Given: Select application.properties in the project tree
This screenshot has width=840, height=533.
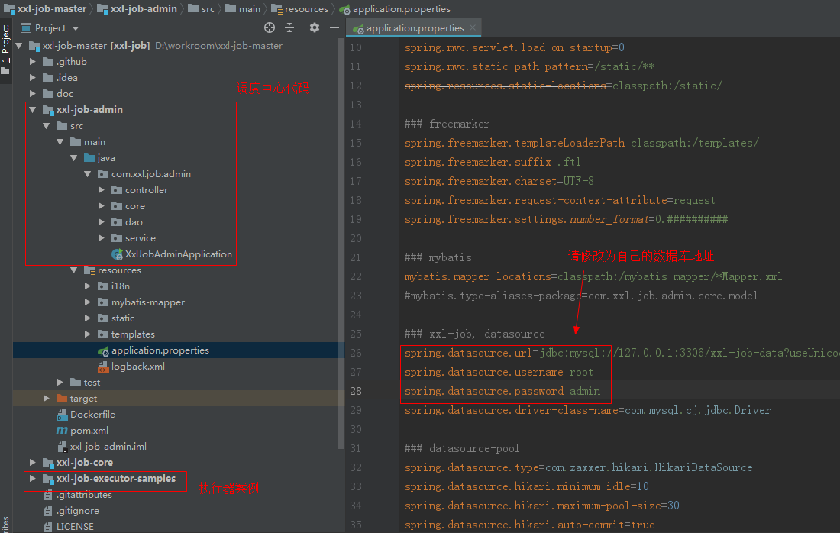Looking at the screenshot, I should tap(179, 350).
